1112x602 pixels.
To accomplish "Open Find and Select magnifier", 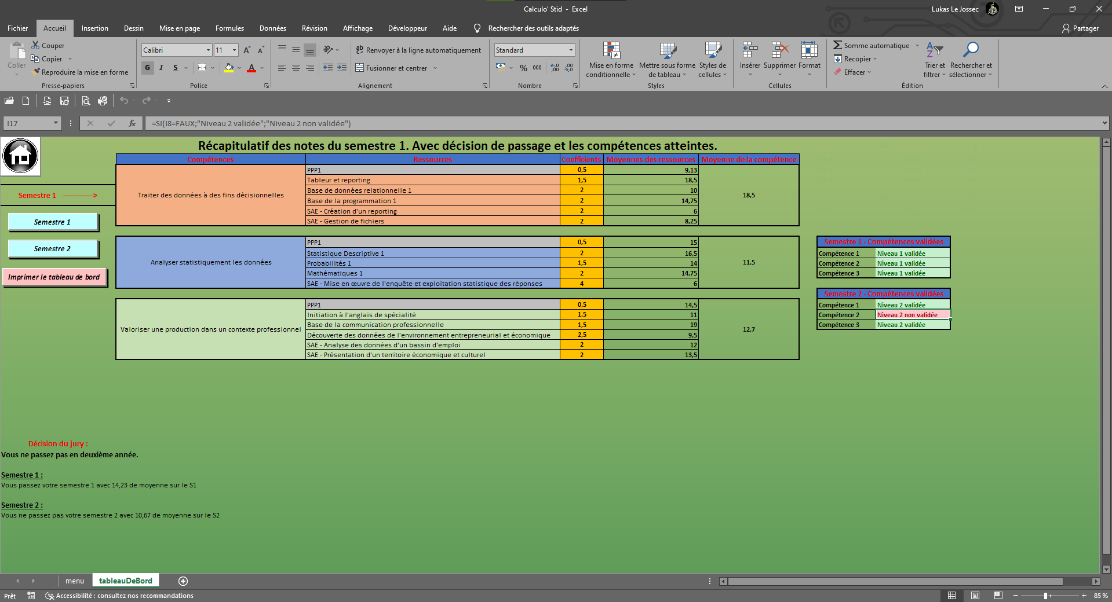I will (970, 51).
